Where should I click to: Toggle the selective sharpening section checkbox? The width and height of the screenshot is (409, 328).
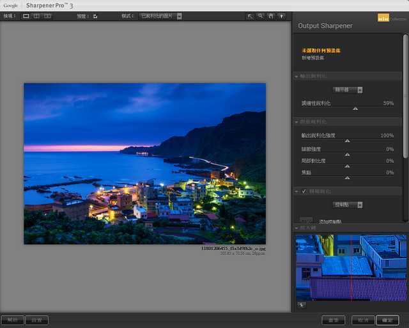point(304,191)
